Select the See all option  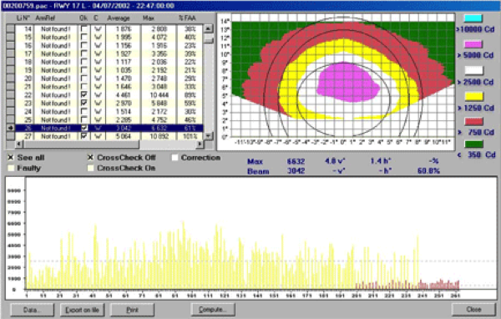click(11, 158)
